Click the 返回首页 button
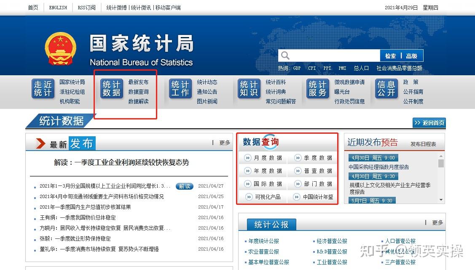The width and height of the screenshot is (475, 270). 429,123
